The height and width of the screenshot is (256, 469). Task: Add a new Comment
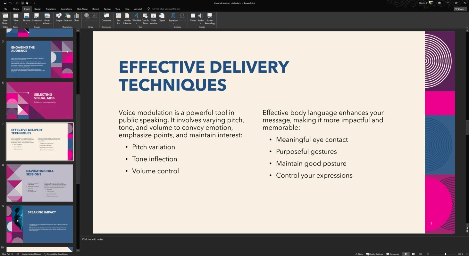click(x=106, y=17)
